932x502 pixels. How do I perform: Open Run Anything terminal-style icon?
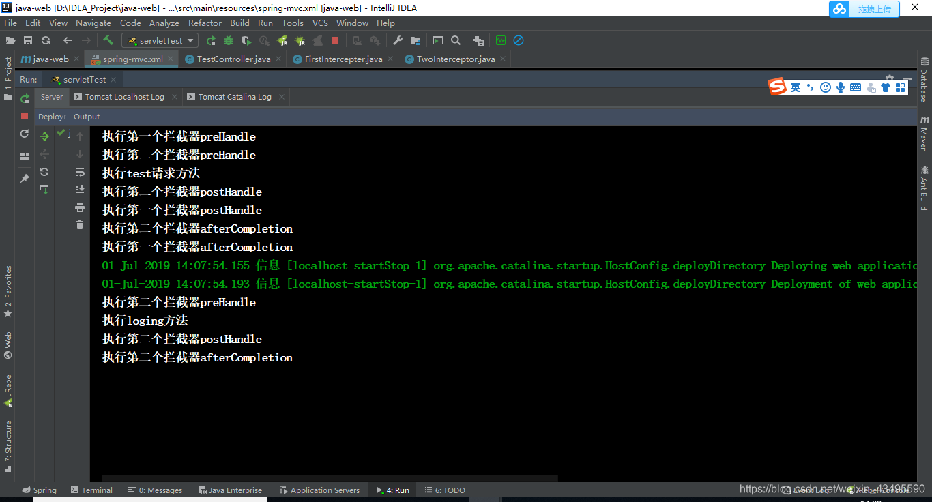tap(438, 40)
